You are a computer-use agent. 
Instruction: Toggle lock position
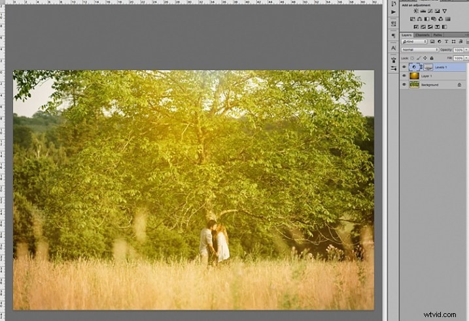(x=425, y=58)
